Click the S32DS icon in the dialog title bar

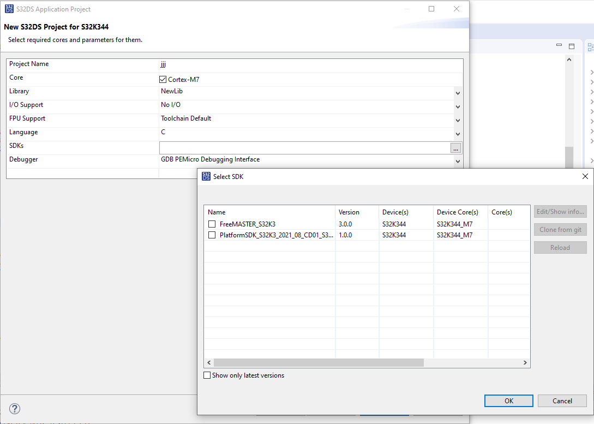coord(9,9)
